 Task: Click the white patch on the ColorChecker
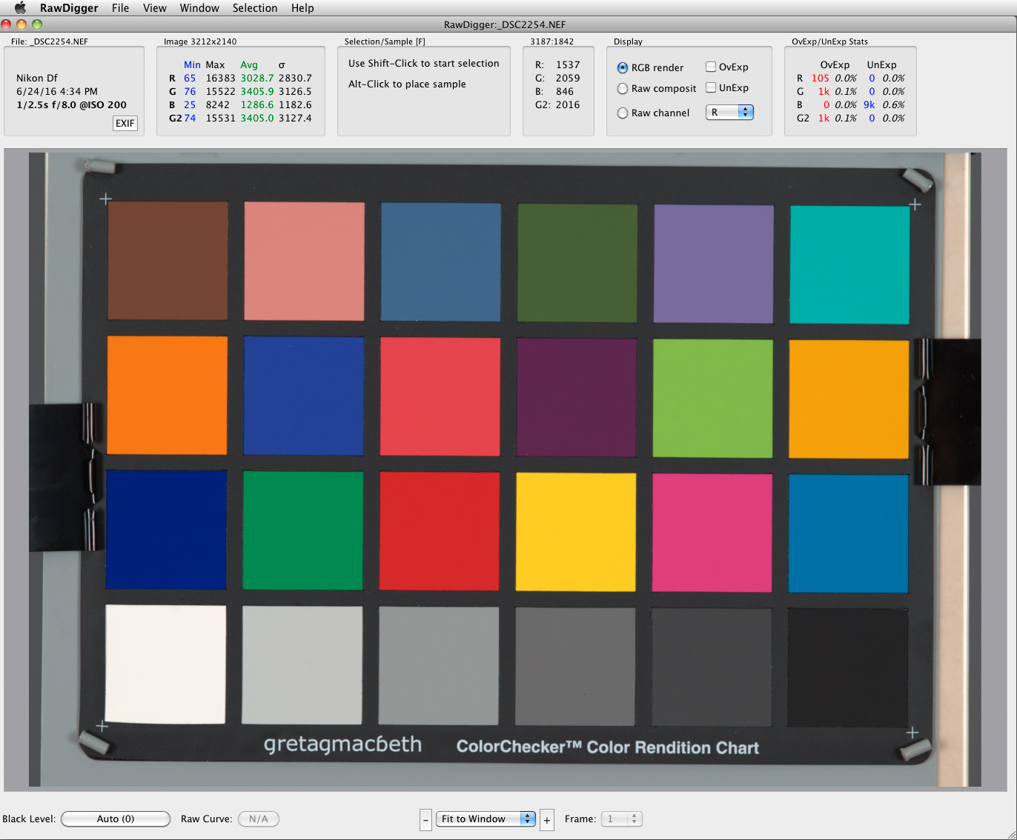(x=165, y=664)
